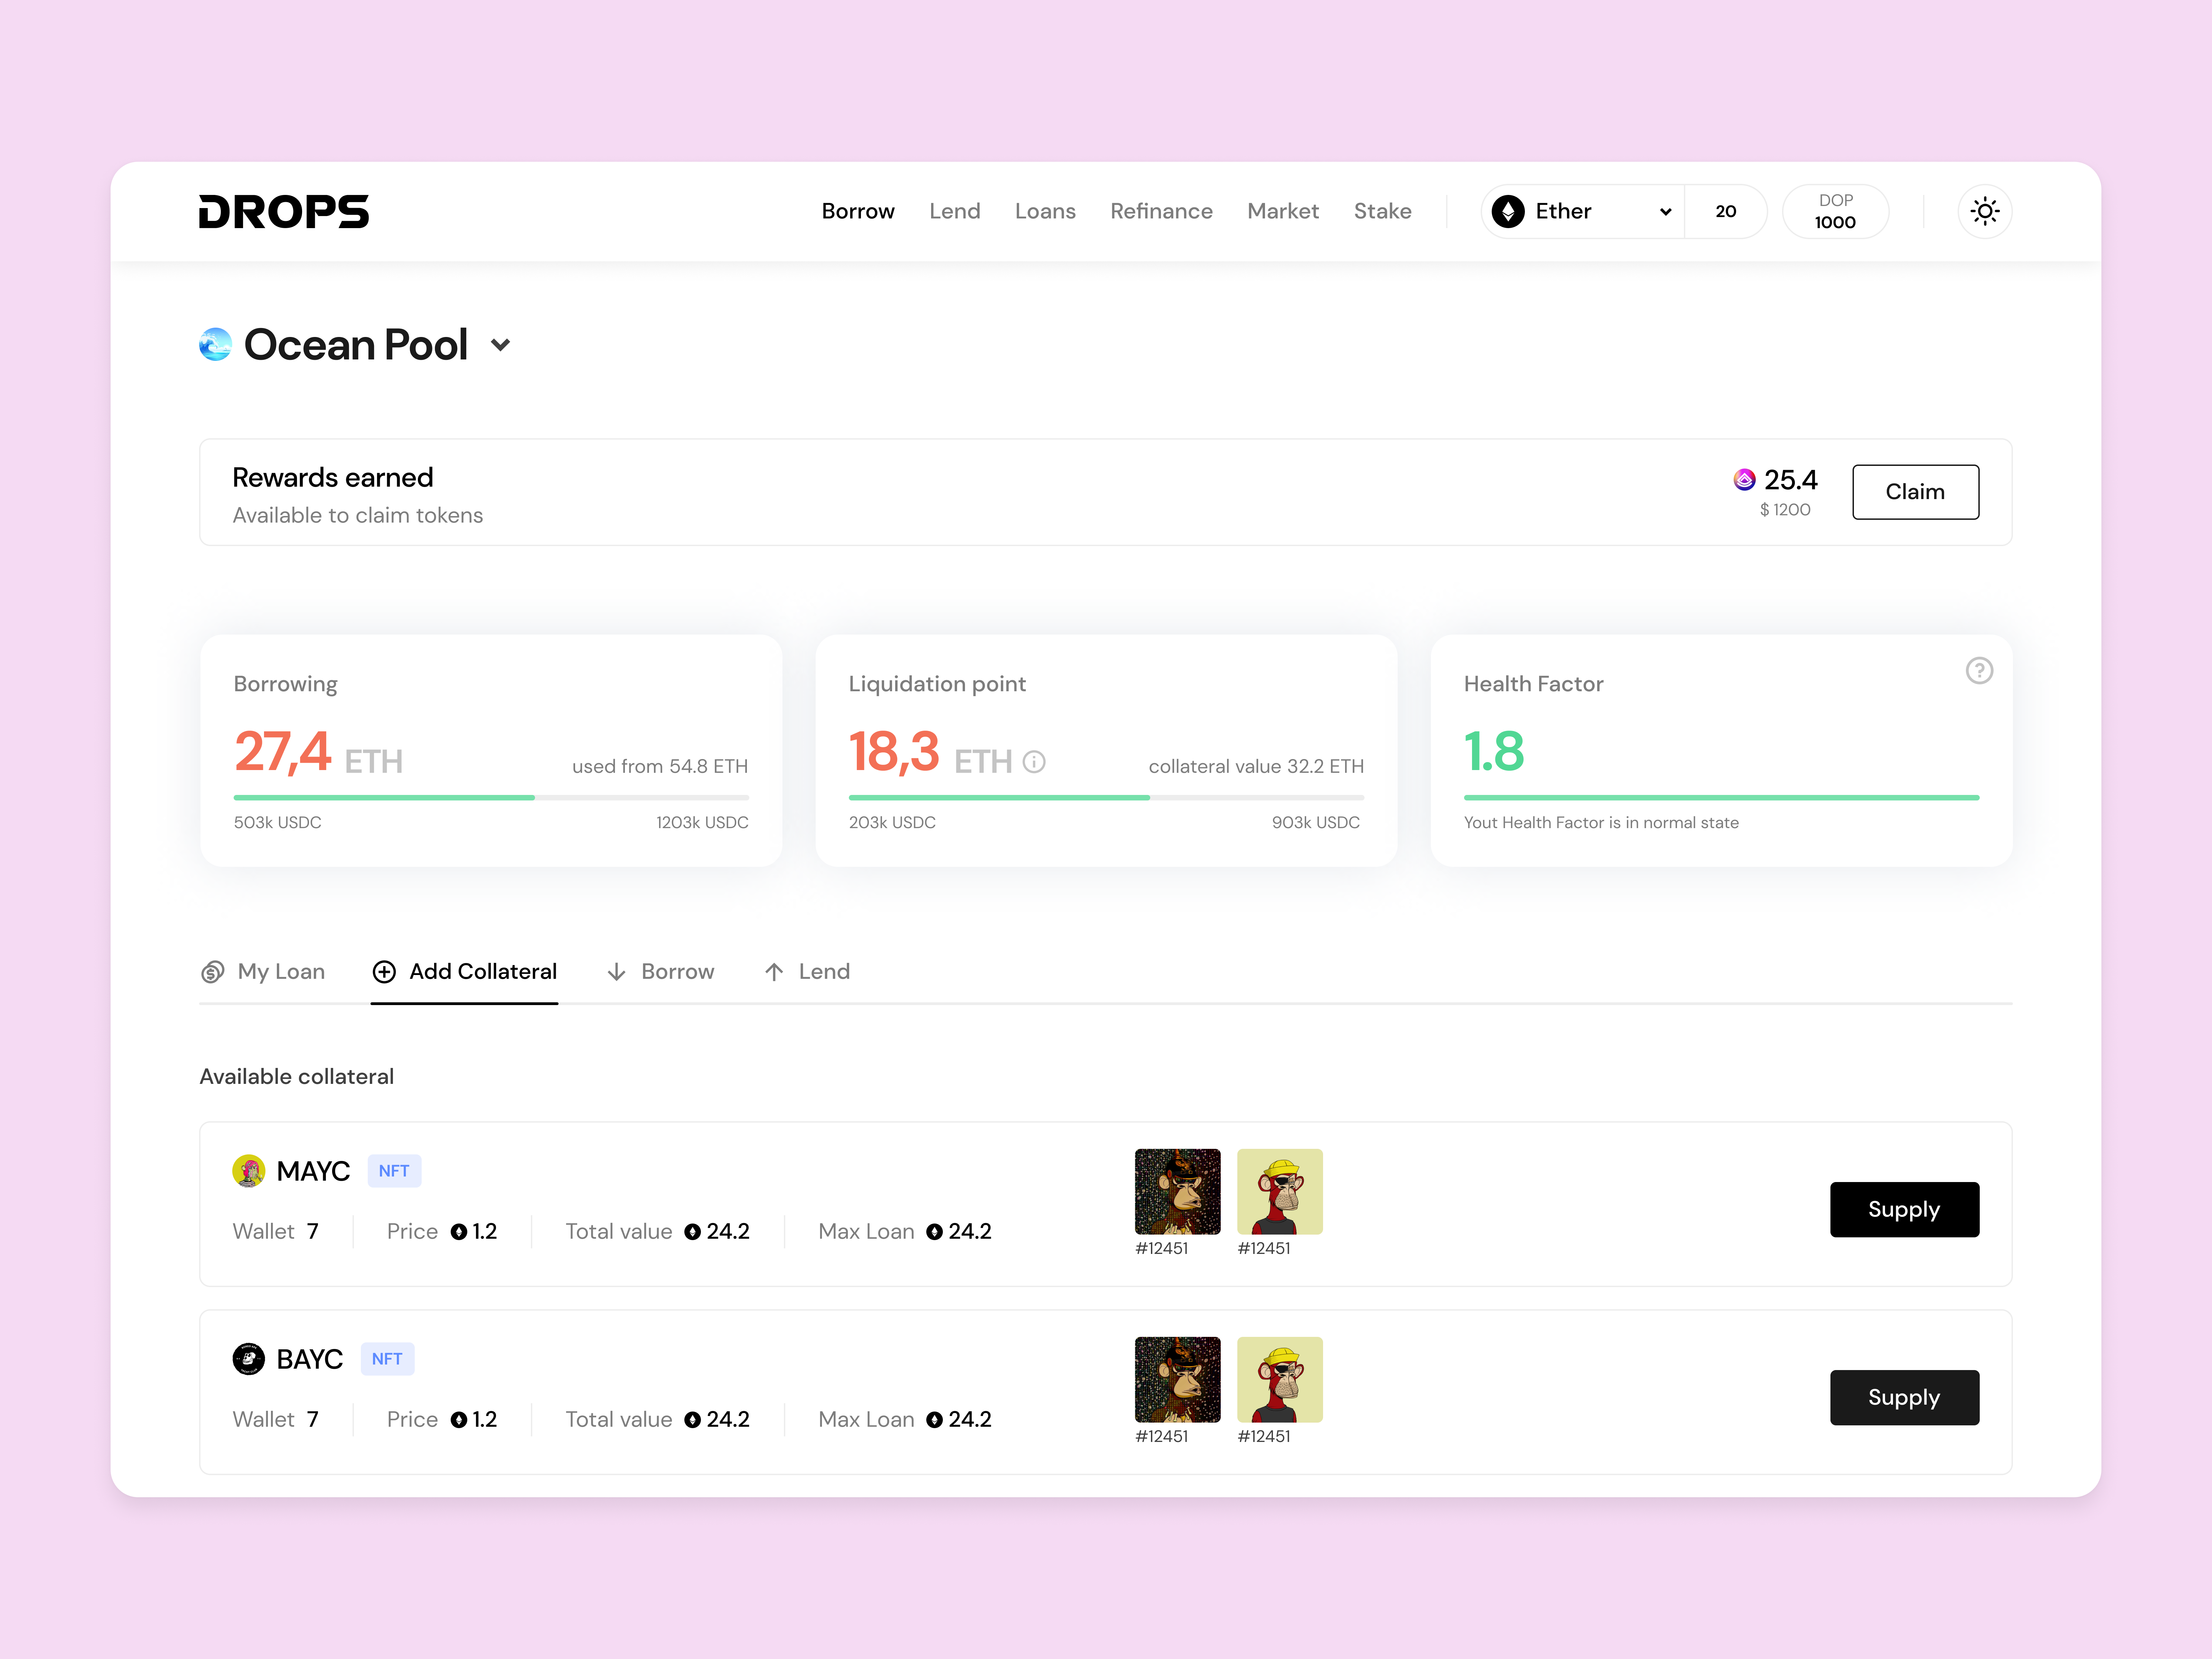
Task: Click the ETH icon in MAYC Total value
Action: pos(692,1232)
